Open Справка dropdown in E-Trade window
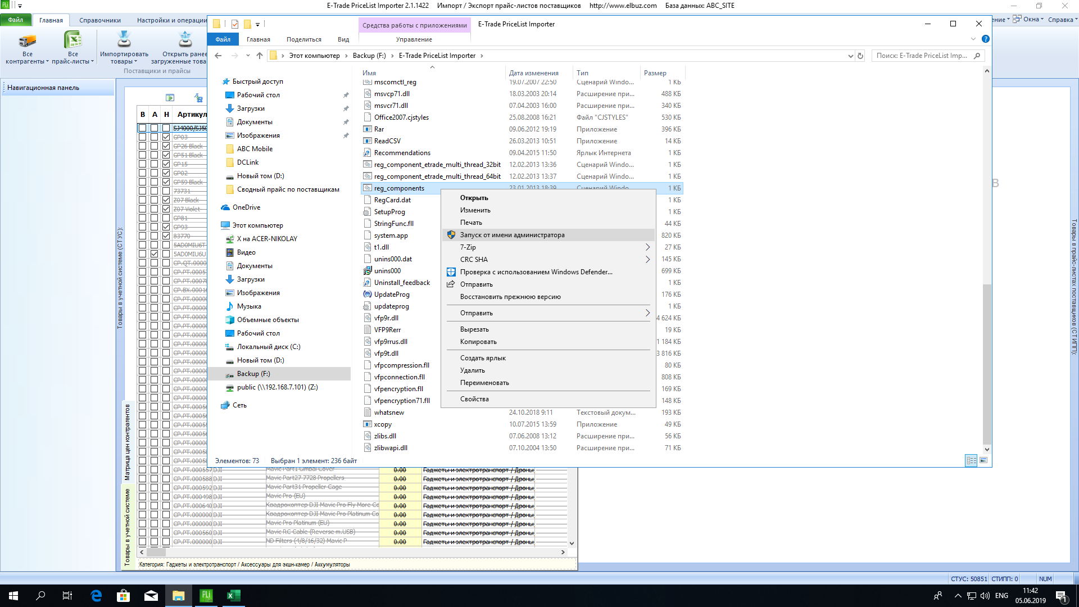Screen dimensions: 1079x607 [x=1063, y=20]
